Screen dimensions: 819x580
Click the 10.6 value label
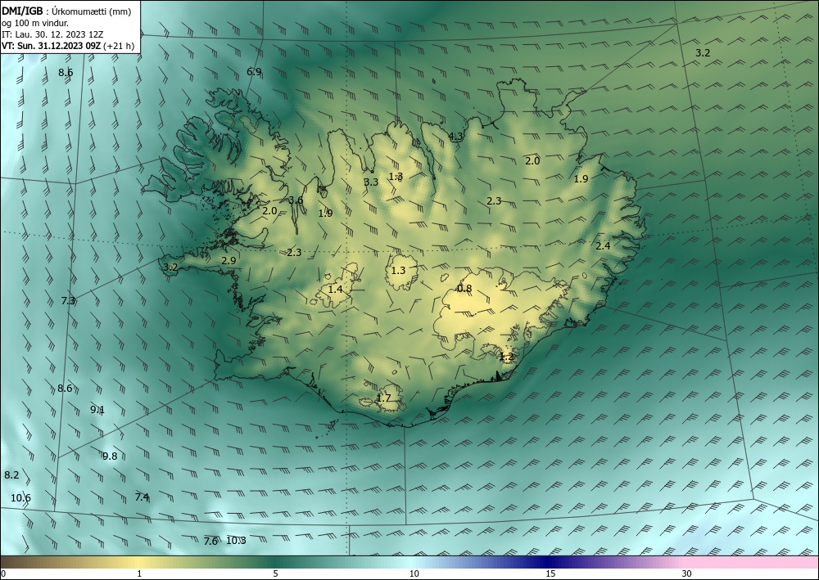(x=20, y=497)
